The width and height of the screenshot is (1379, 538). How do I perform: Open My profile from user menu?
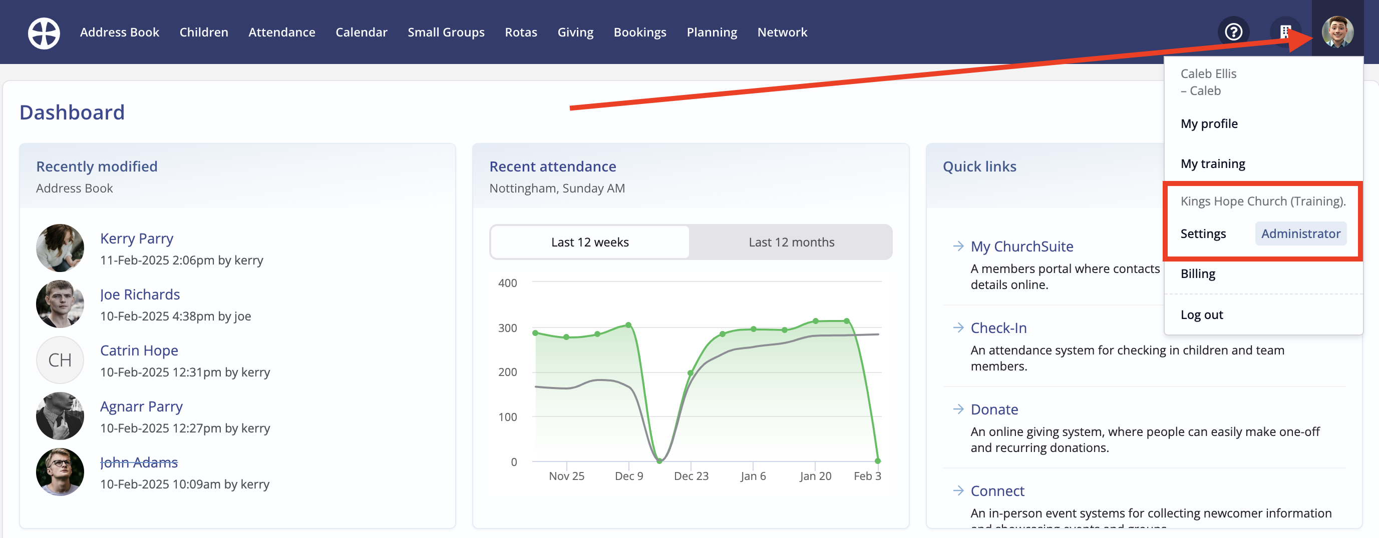(1209, 123)
